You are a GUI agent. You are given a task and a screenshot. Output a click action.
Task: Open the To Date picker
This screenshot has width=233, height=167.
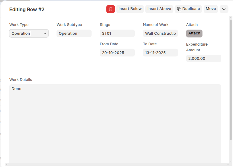click(160, 53)
